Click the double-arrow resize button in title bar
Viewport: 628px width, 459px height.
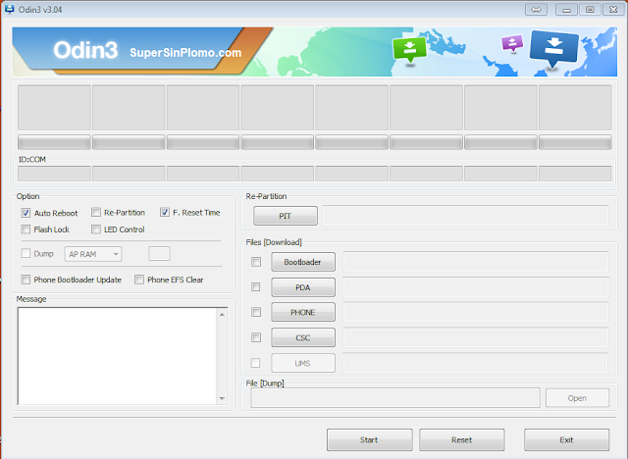[536, 9]
